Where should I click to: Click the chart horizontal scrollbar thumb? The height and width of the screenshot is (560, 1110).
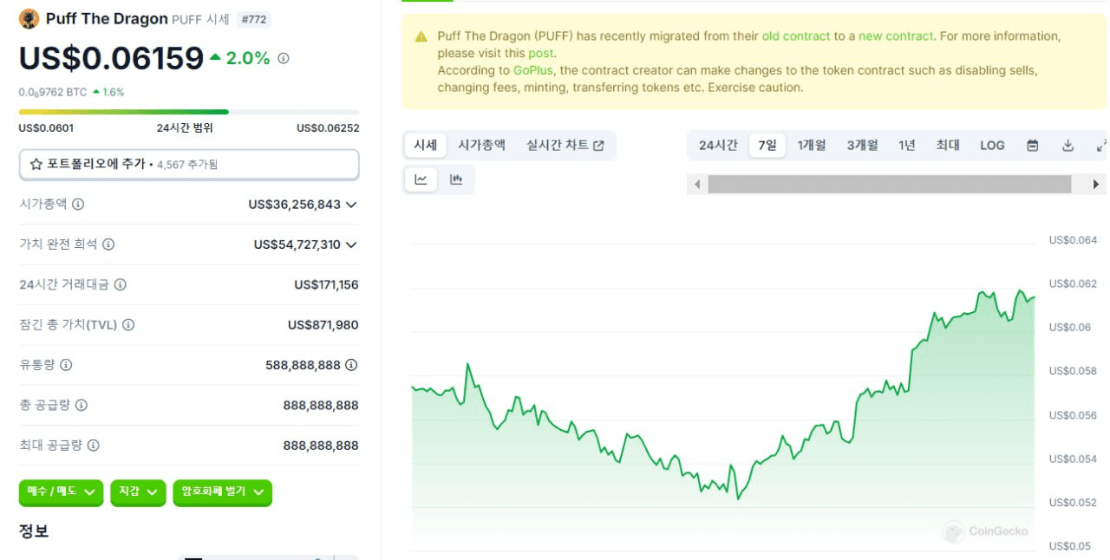coord(890,185)
